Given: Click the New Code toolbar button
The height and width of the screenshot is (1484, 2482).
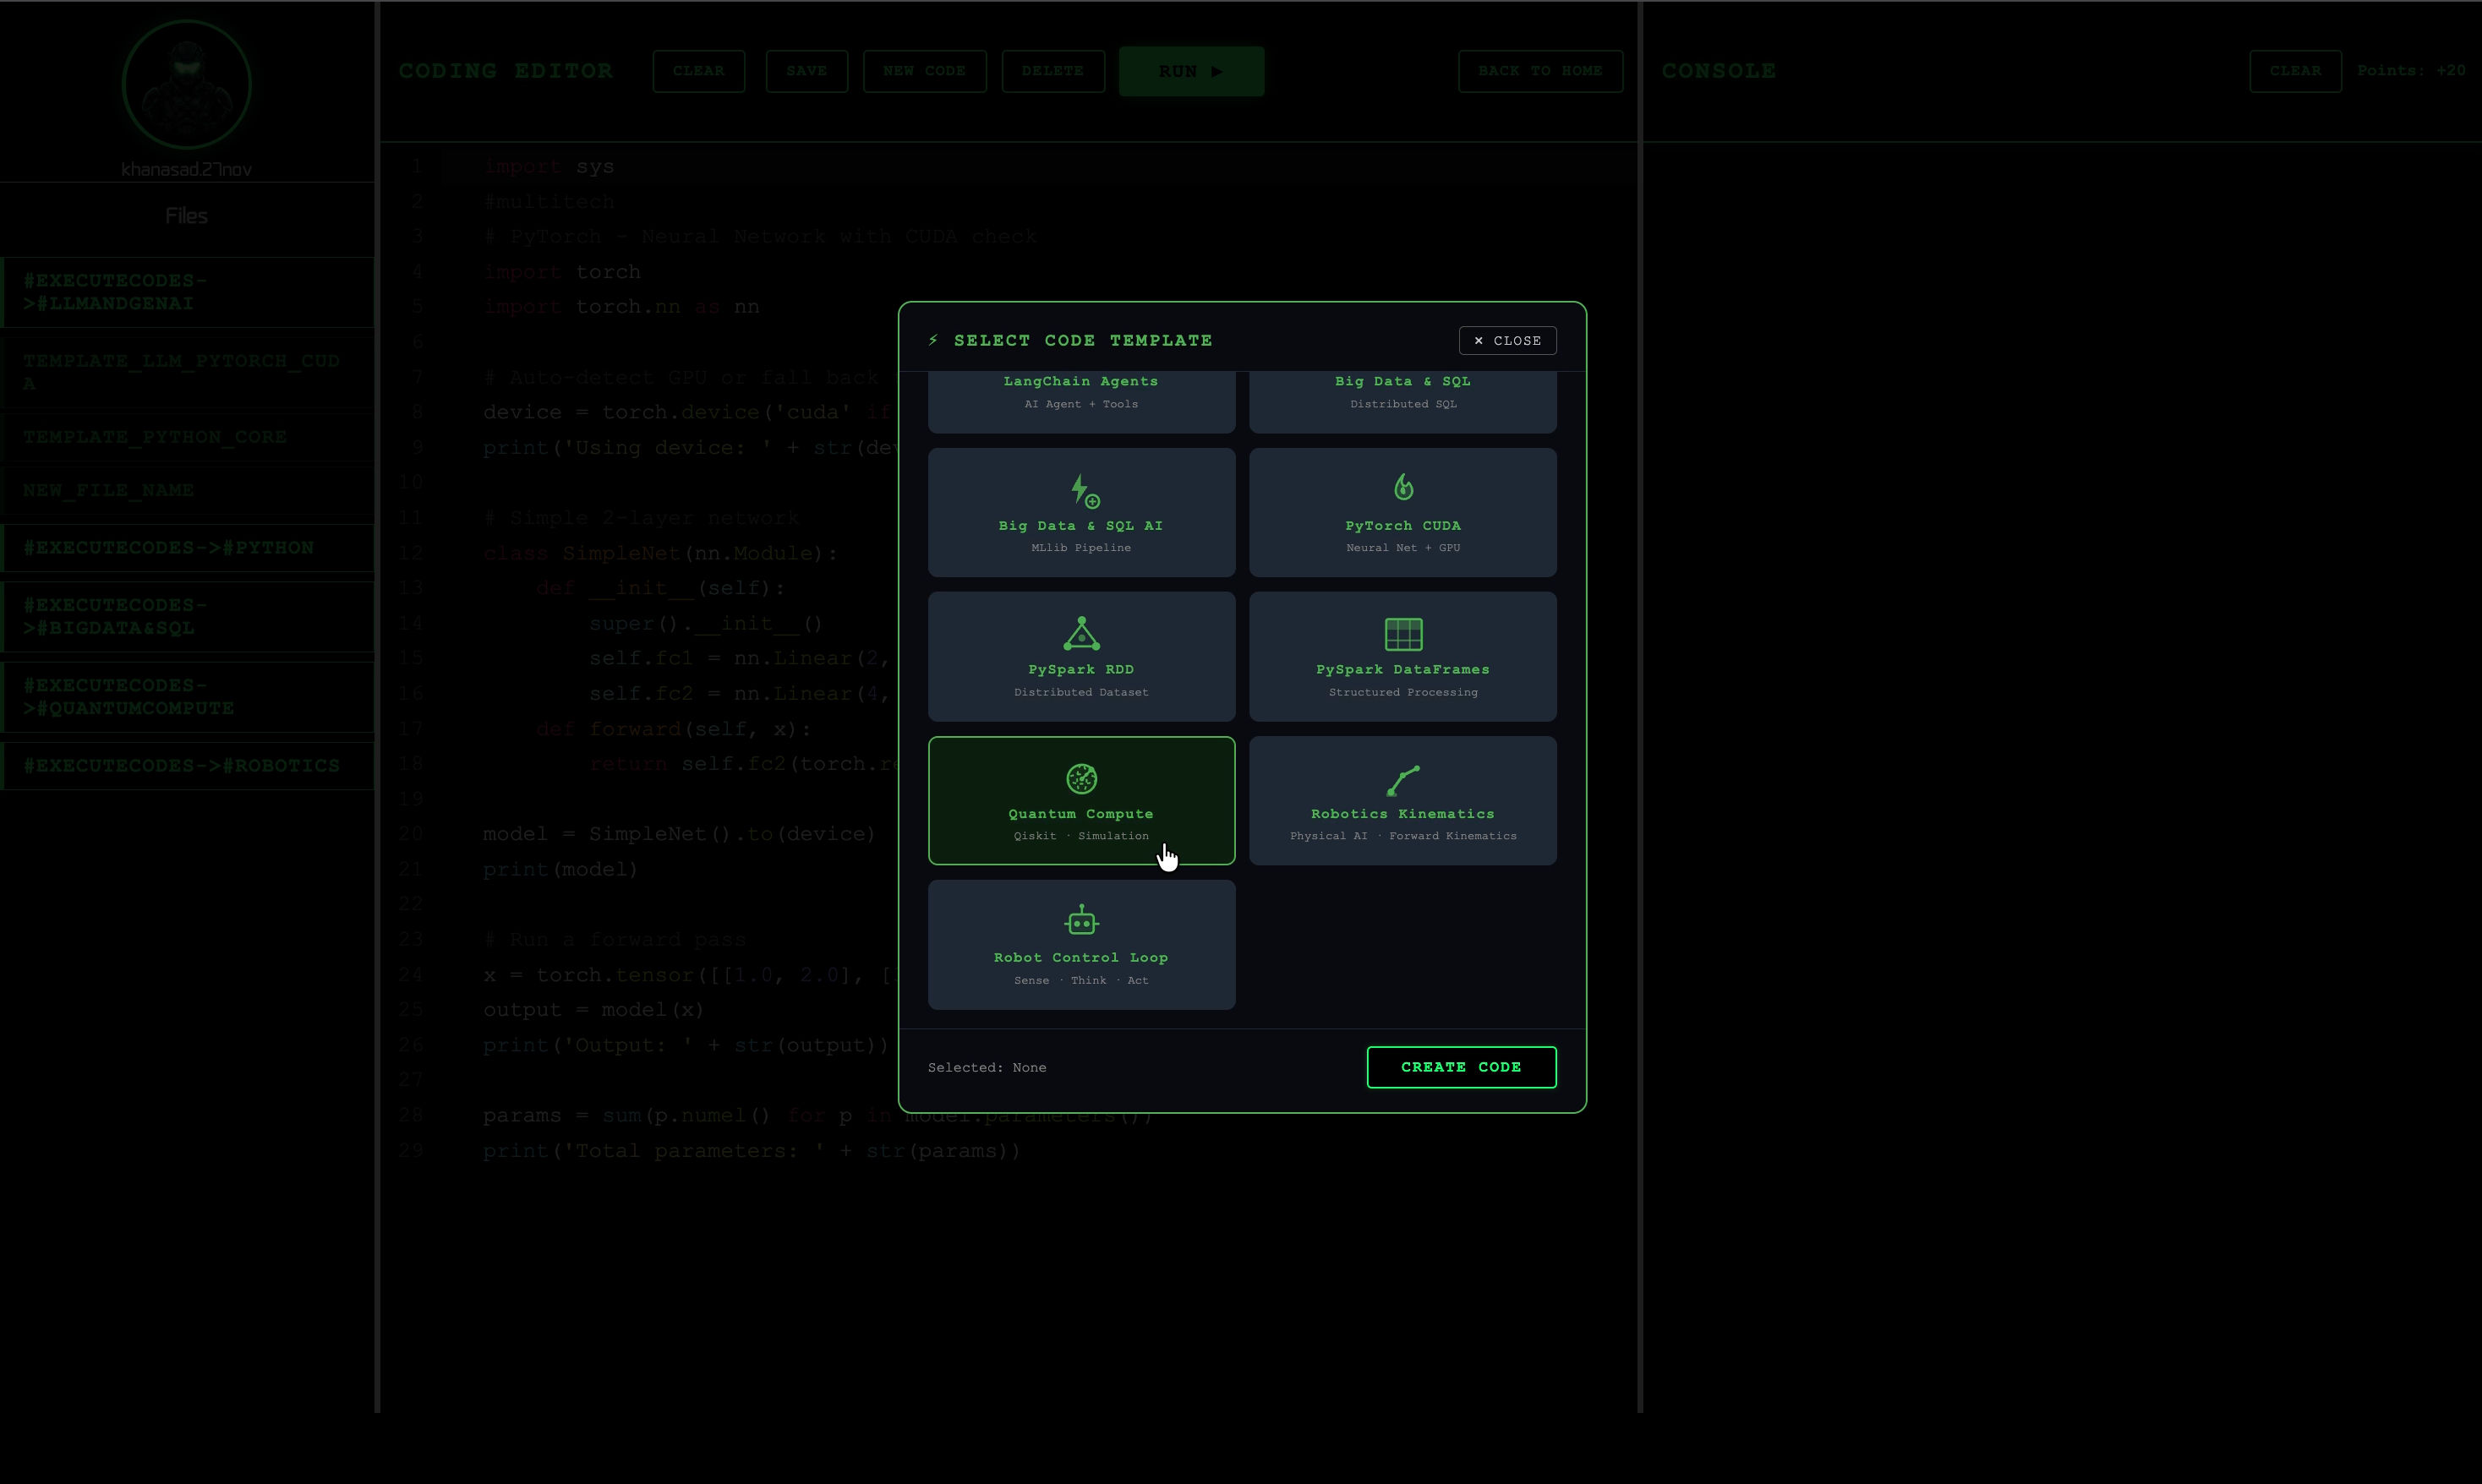Looking at the screenshot, I should (x=925, y=71).
